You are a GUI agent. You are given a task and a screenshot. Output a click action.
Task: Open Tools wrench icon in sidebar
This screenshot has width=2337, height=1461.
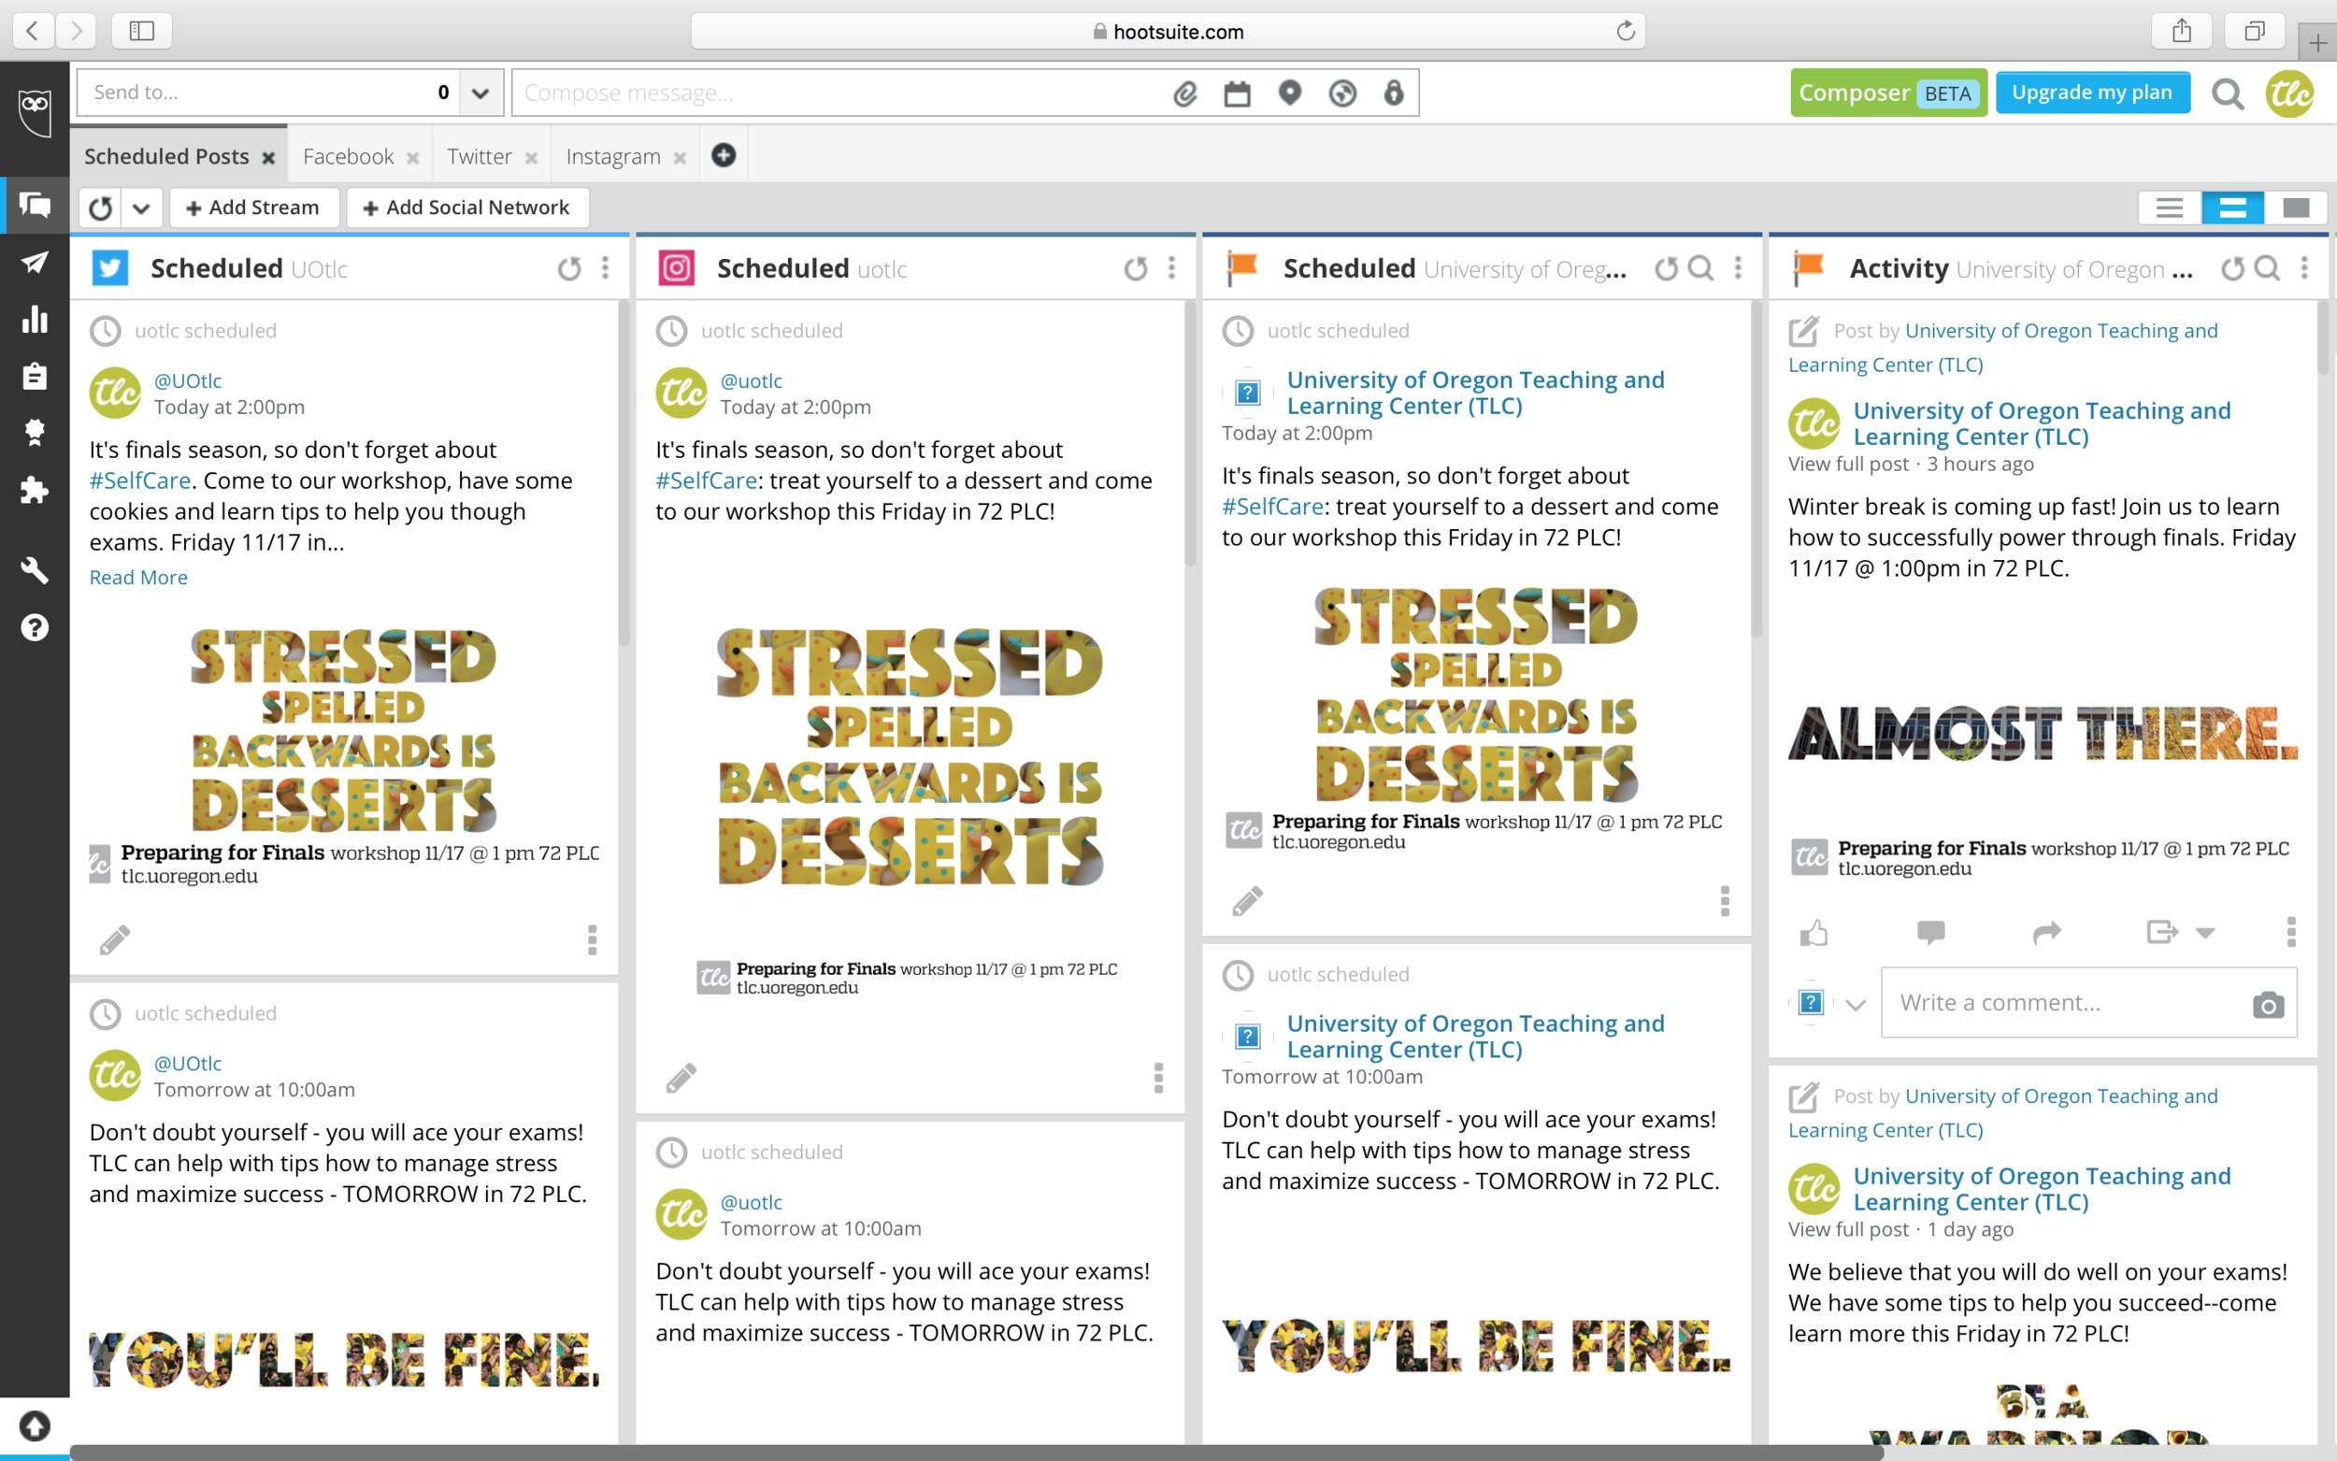click(35, 570)
